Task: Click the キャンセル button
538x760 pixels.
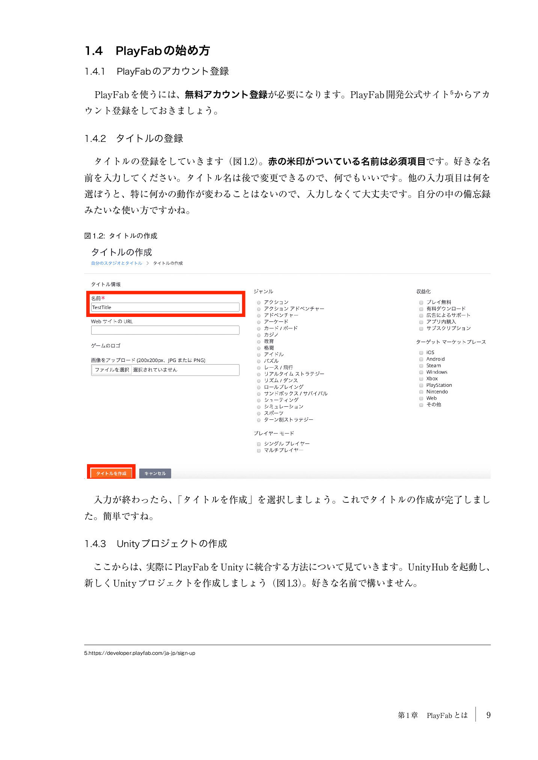Action: [x=155, y=473]
